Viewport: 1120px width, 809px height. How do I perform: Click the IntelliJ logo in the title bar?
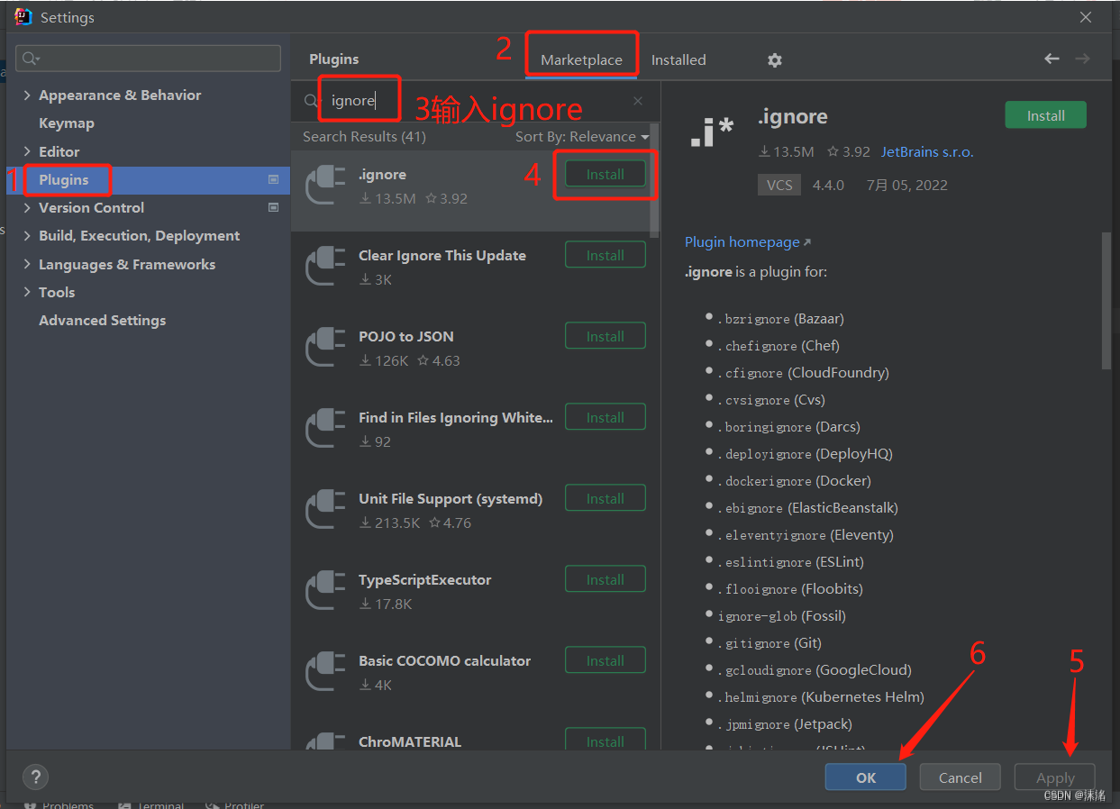(x=23, y=17)
